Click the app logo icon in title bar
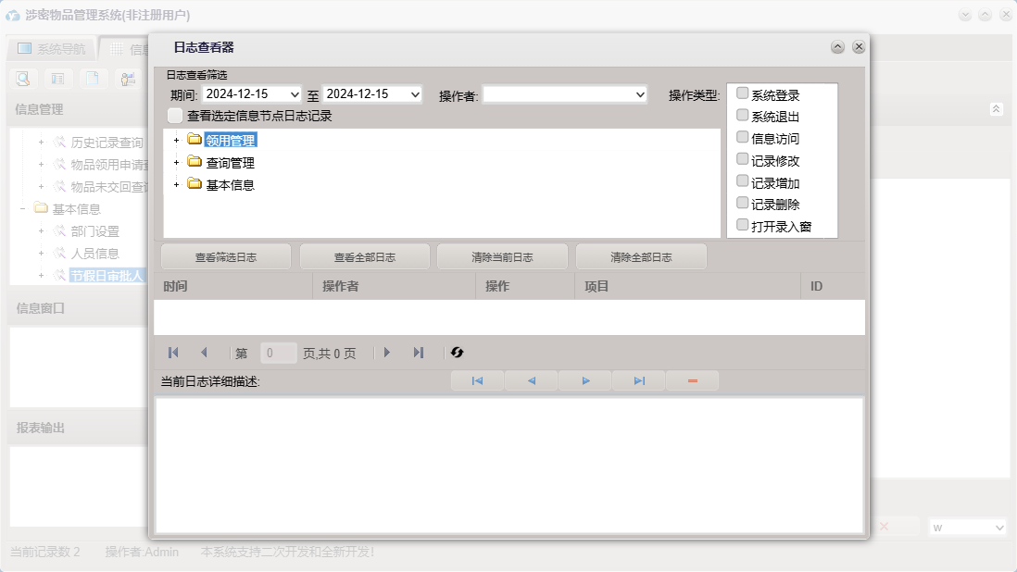This screenshot has width=1017, height=572. pos(13,15)
